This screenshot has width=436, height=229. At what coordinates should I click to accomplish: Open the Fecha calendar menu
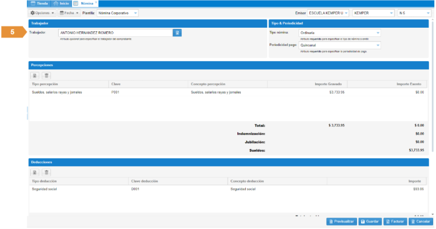pyautogui.click(x=69, y=12)
